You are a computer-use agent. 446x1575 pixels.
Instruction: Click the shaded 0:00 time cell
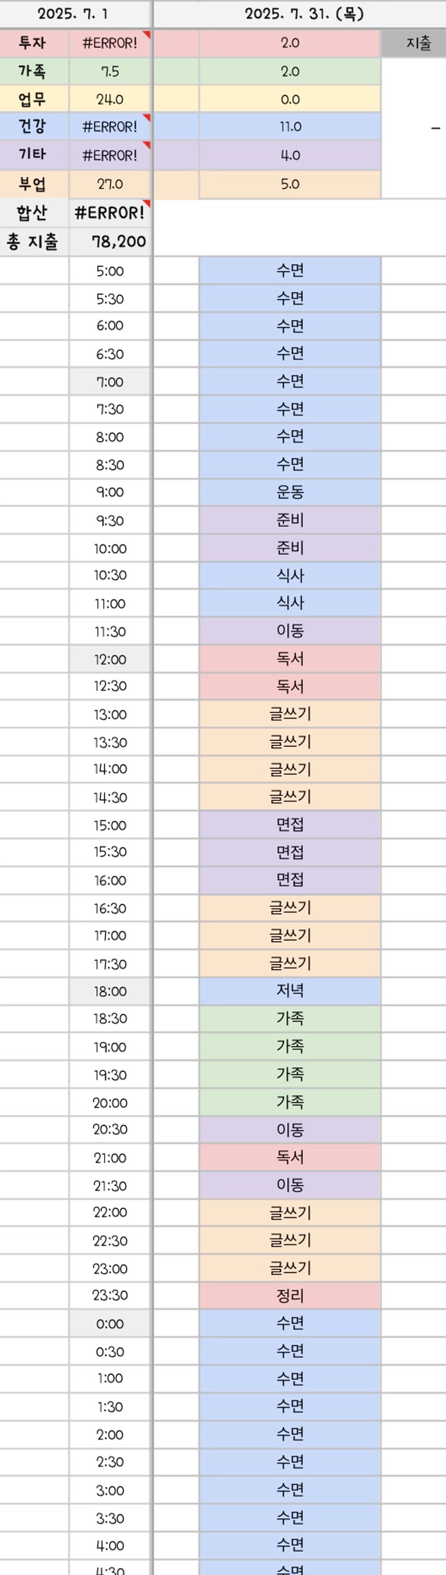110,1323
